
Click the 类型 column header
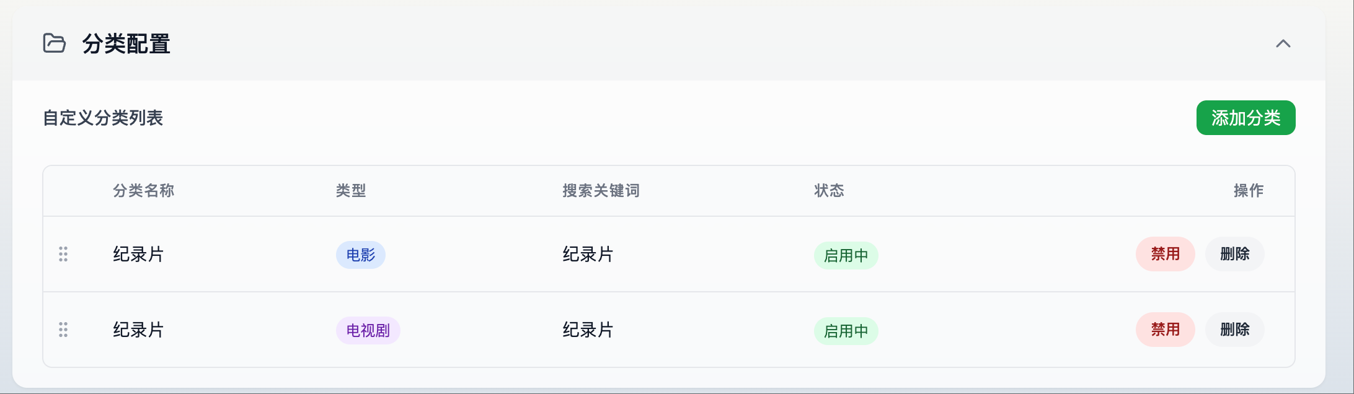coord(351,191)
